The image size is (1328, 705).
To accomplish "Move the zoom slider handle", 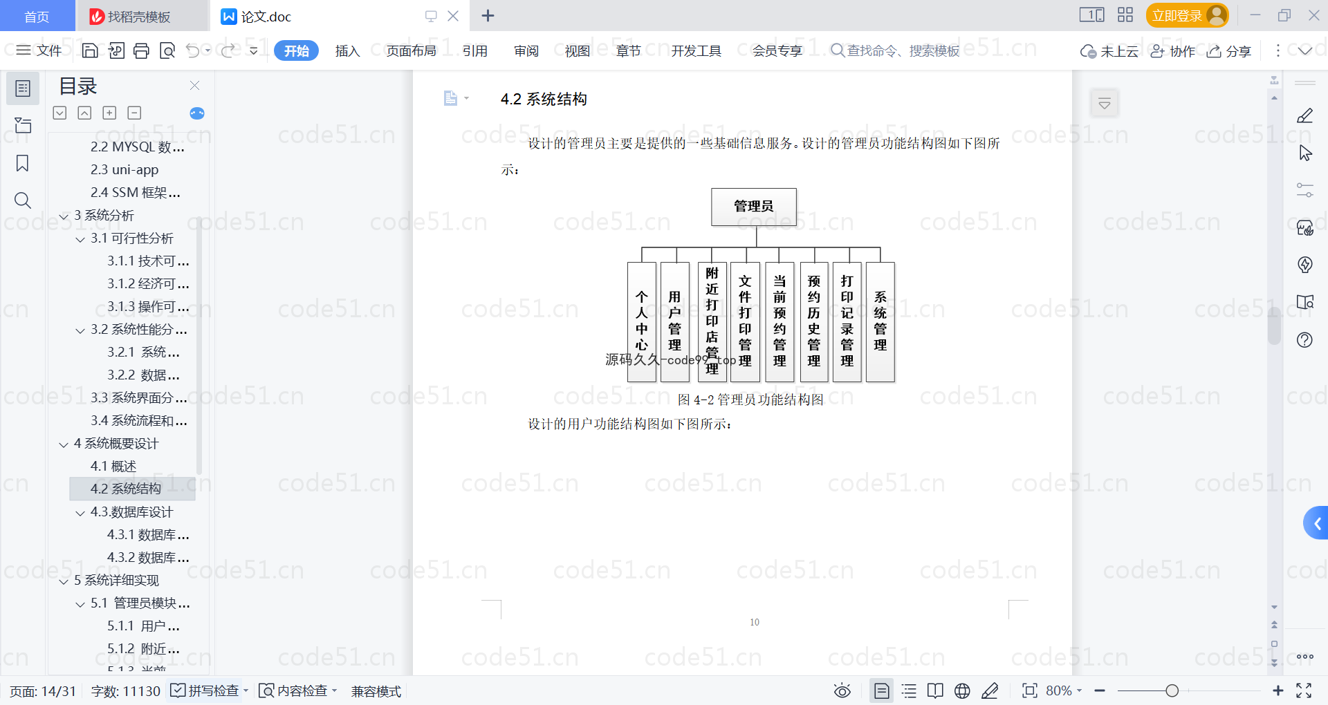I will point(1172,690).
